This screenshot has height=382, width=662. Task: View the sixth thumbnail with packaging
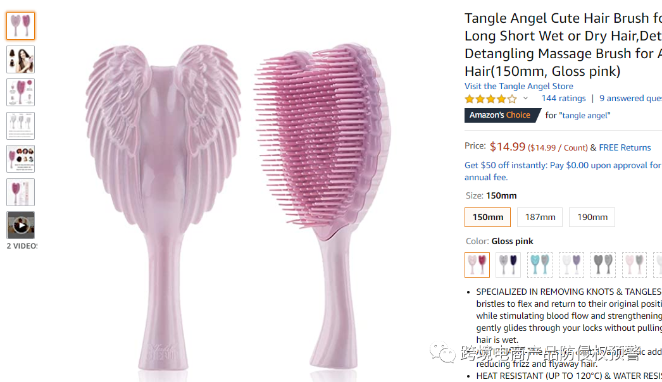20,192
